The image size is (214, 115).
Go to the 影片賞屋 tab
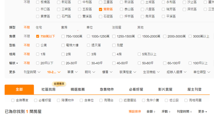point(165,89)
